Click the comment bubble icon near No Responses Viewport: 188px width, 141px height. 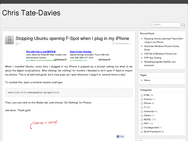113,43
